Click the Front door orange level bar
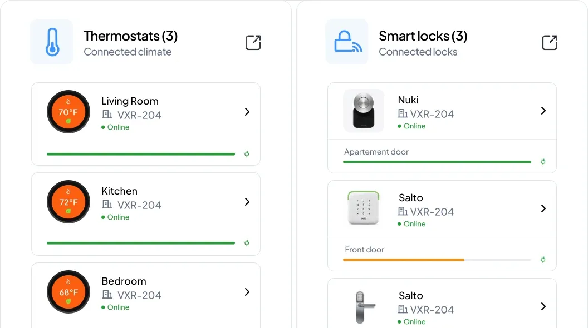588x328 pixels. pos(404,260)
